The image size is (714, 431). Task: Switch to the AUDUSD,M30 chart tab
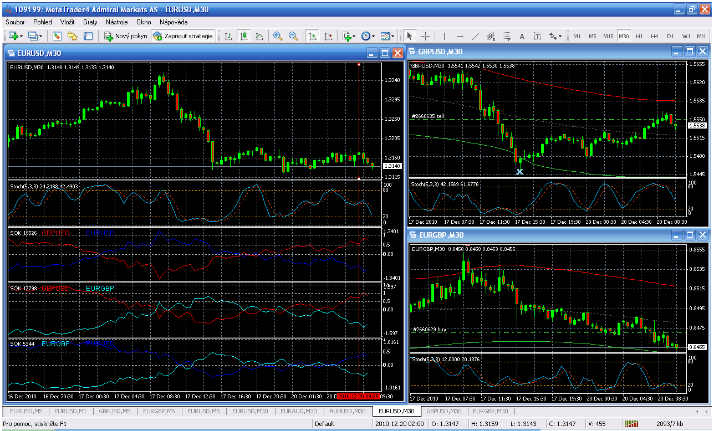348,411
